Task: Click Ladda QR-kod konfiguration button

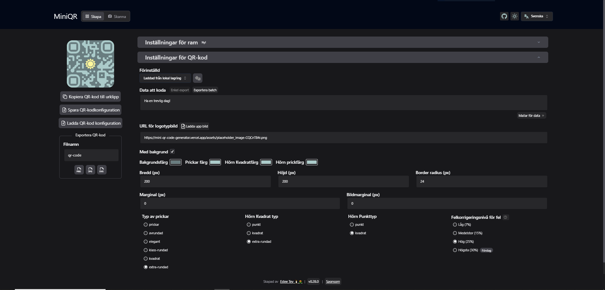Action: [90, 123]
